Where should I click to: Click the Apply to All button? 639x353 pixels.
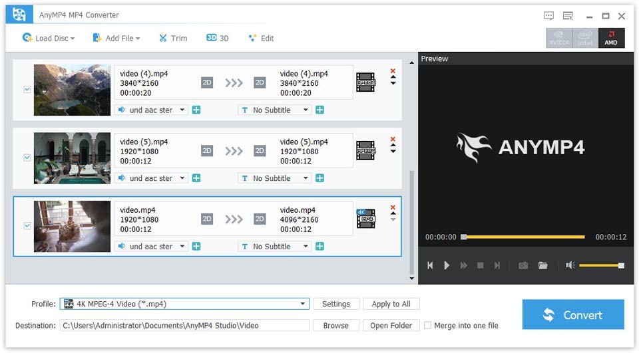(x=391, y=304)
